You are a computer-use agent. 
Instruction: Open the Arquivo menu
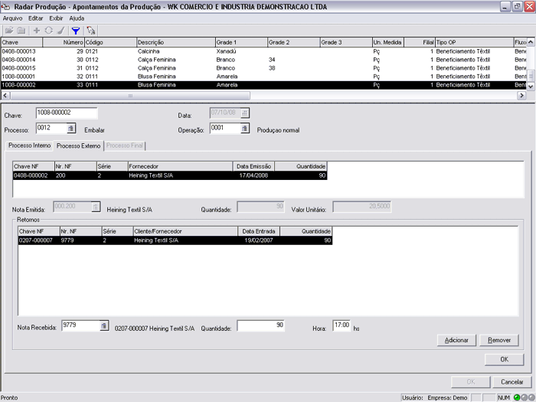pyautogui.click(x=13, y=17)
